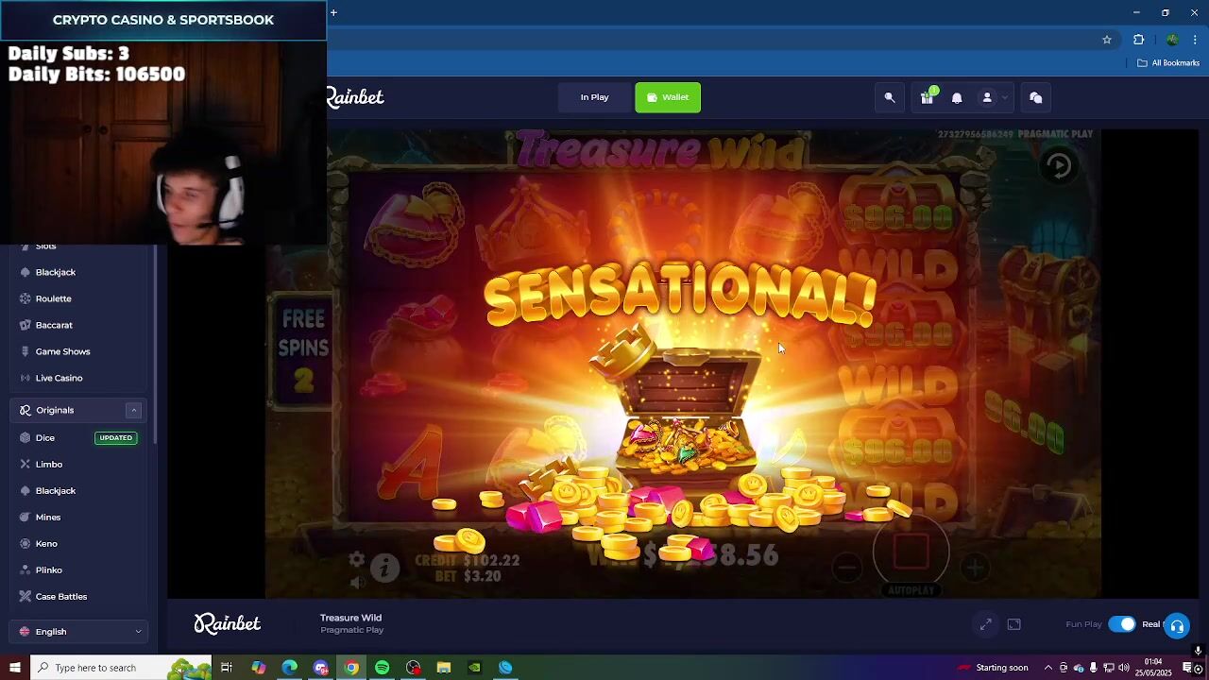Click the Pragmatic Play provider text
The height and width of the screenshot is (680, 1209).
click(351, 630)
